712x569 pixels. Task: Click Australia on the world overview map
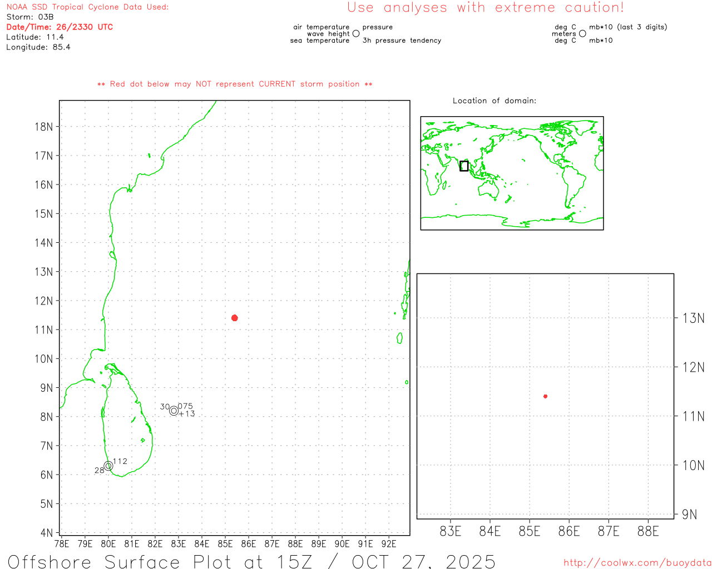click(489, 191)
